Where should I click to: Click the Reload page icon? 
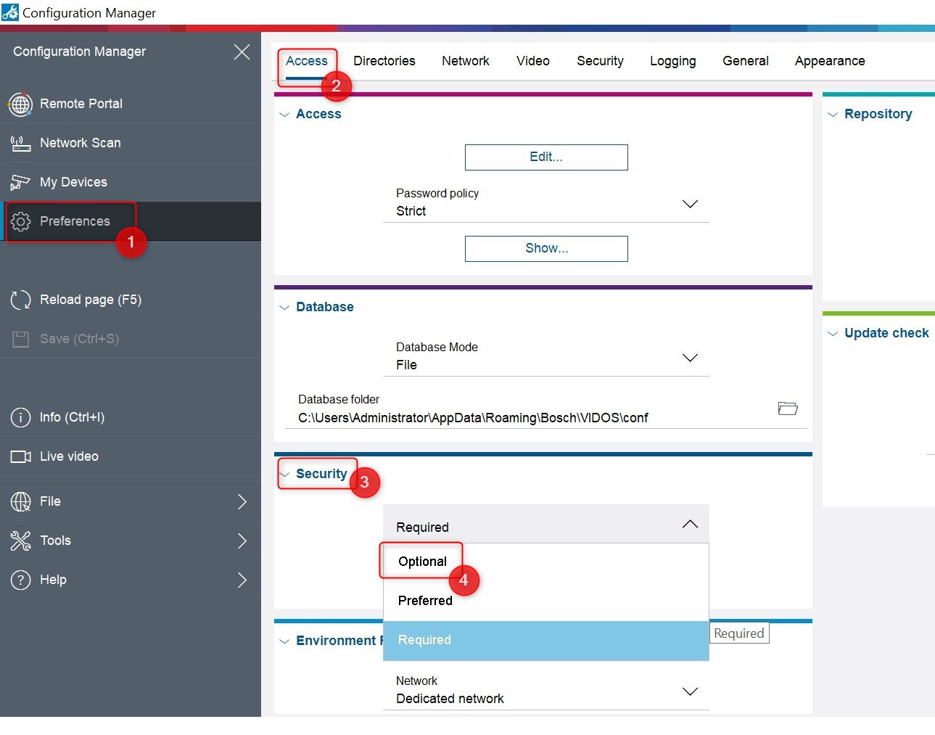point(20,300)
